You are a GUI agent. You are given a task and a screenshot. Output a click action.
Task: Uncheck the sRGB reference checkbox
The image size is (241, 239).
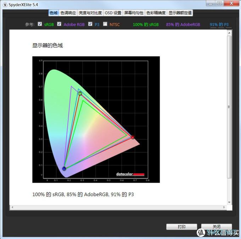pos(40,24)
